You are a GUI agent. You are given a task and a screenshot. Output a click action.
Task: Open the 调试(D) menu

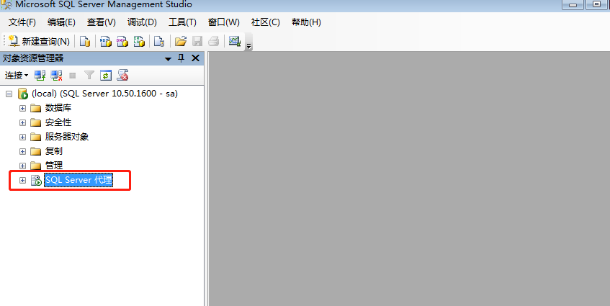[x=142, y=22]
